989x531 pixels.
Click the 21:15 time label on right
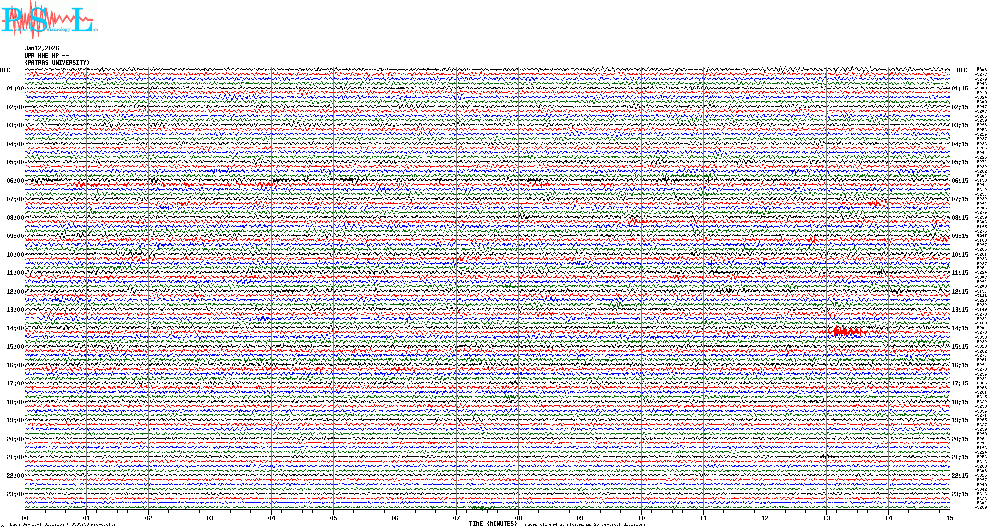tap(959, 457)
